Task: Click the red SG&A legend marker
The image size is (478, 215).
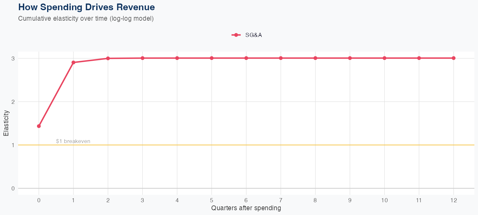Action: [236, 35]
